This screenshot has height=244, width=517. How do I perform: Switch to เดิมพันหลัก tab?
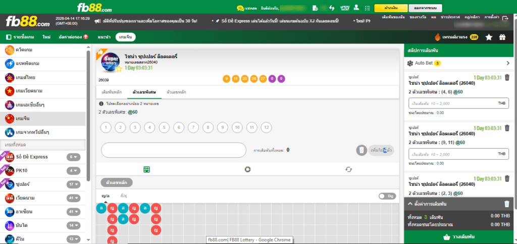click(112, 92)
